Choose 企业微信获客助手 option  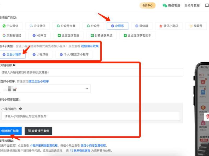[137, 35]
